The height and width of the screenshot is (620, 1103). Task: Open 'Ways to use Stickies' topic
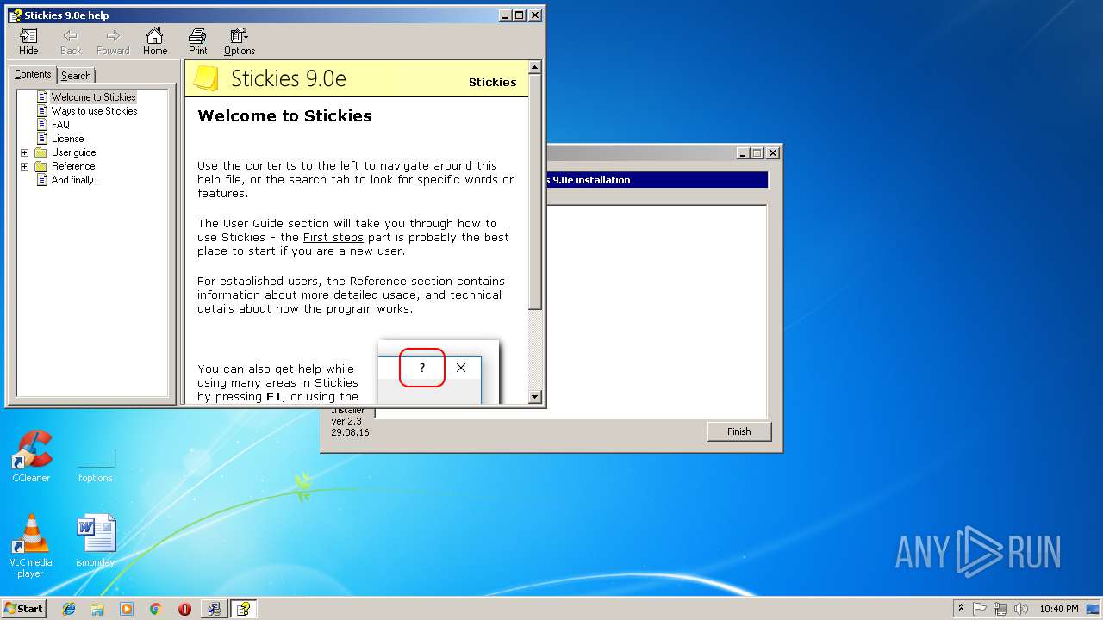[94, 111]
